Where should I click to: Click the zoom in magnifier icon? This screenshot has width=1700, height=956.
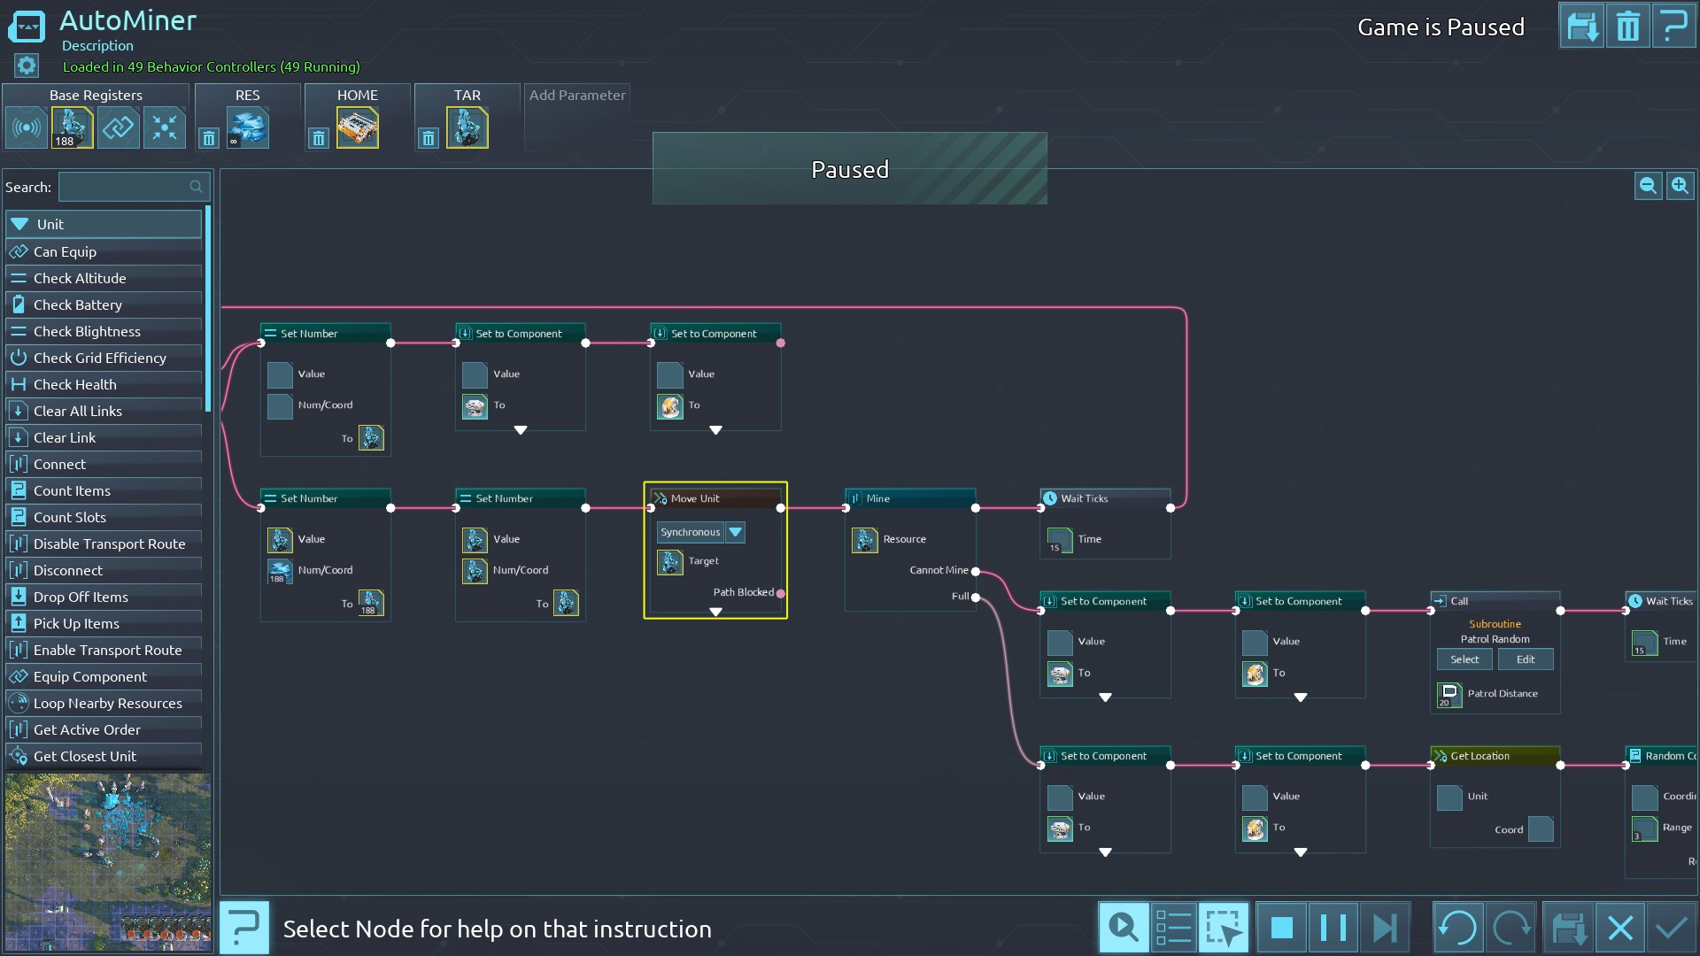click(1680, 186)
